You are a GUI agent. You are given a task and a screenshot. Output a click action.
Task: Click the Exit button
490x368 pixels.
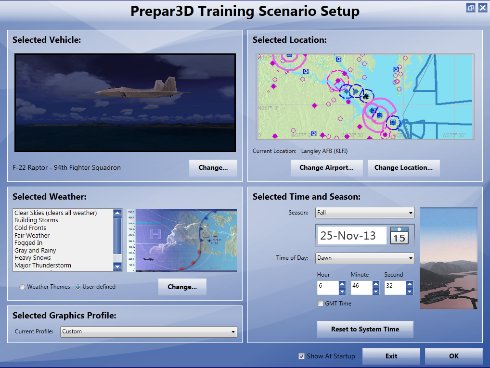[x=391, y=356]
